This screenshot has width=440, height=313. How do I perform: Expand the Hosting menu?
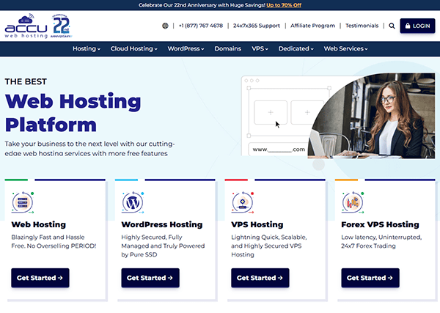87,49
